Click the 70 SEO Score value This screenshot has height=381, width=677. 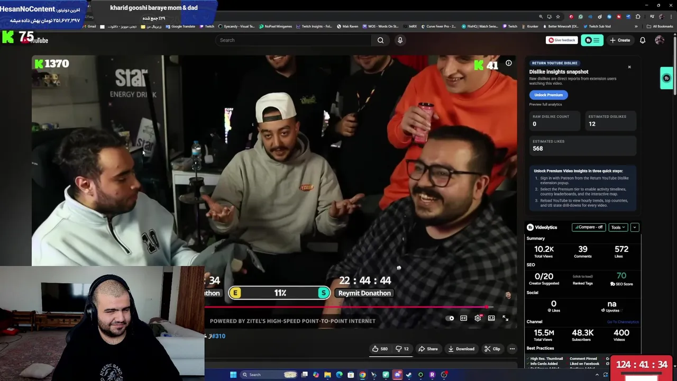(621, 276)
